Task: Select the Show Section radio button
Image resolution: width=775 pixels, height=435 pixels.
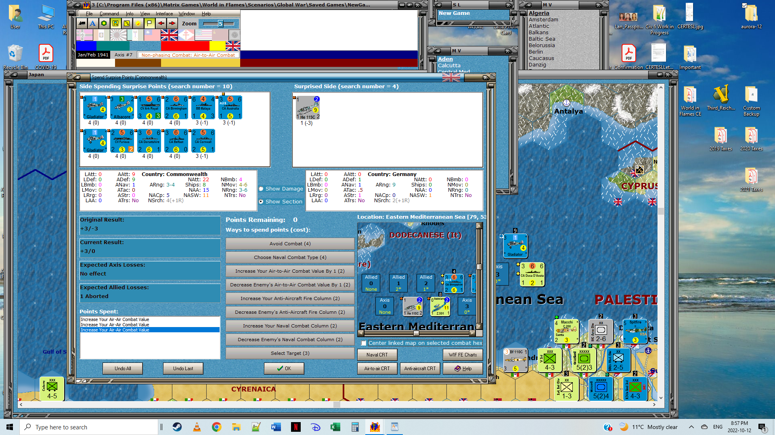Action: click(x=261, y=202)
